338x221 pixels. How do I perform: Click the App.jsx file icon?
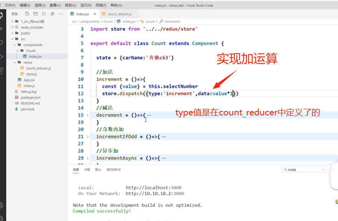[x=20, y=80]
